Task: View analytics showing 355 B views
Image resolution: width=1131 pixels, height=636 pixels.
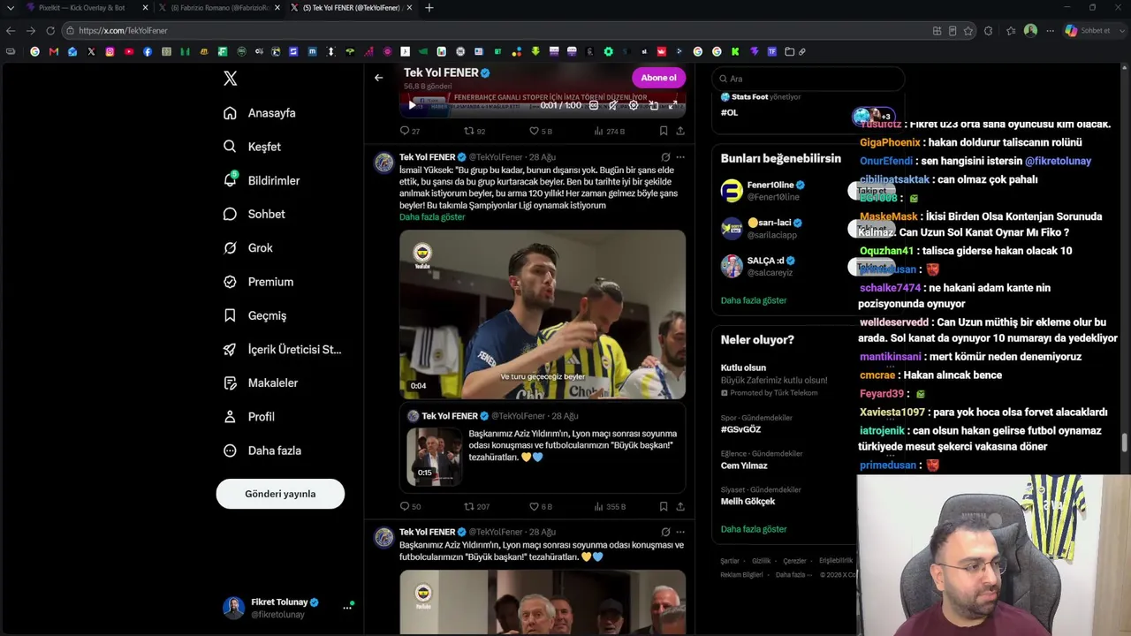Action: [610, 507]
